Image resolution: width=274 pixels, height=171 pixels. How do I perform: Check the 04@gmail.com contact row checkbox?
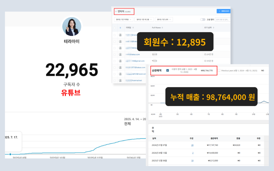click(x=115, y=61)
